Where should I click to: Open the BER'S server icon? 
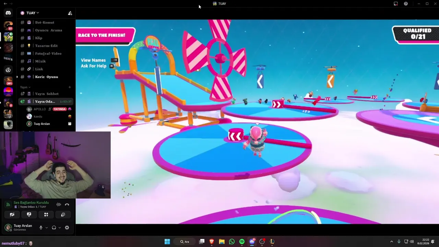pyautogui.click(x=8, y=59)
